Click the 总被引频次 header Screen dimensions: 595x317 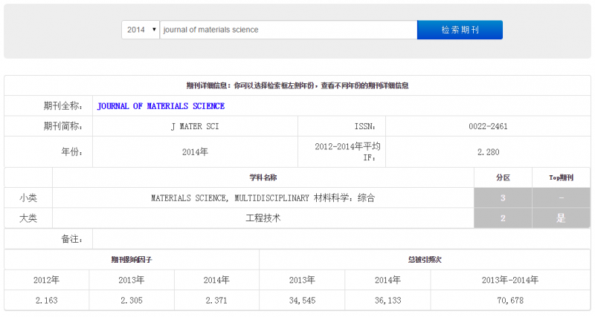(425, 259)
